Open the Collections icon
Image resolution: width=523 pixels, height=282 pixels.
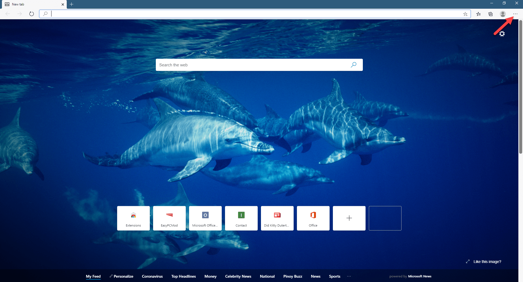[x=491, y=14]
